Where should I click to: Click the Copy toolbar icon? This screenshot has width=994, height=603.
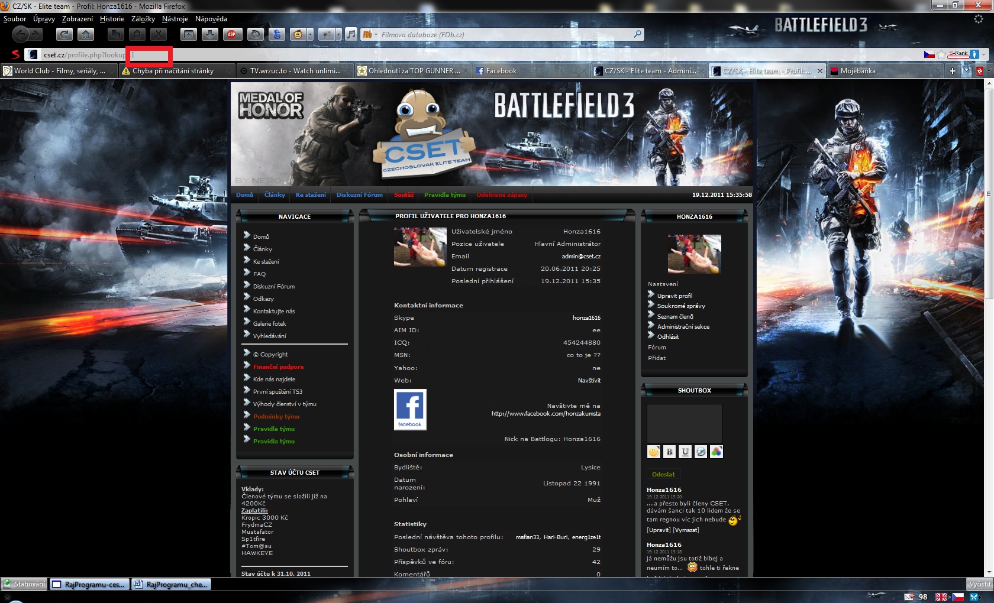coord(116,34)
